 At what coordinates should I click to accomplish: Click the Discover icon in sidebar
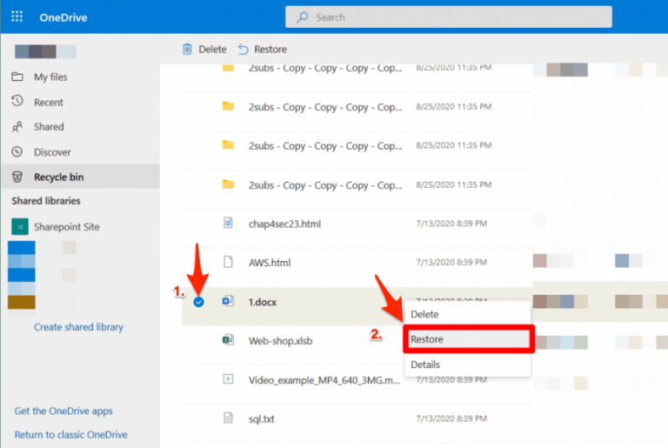pyautogui.click(x=17, y=151)
